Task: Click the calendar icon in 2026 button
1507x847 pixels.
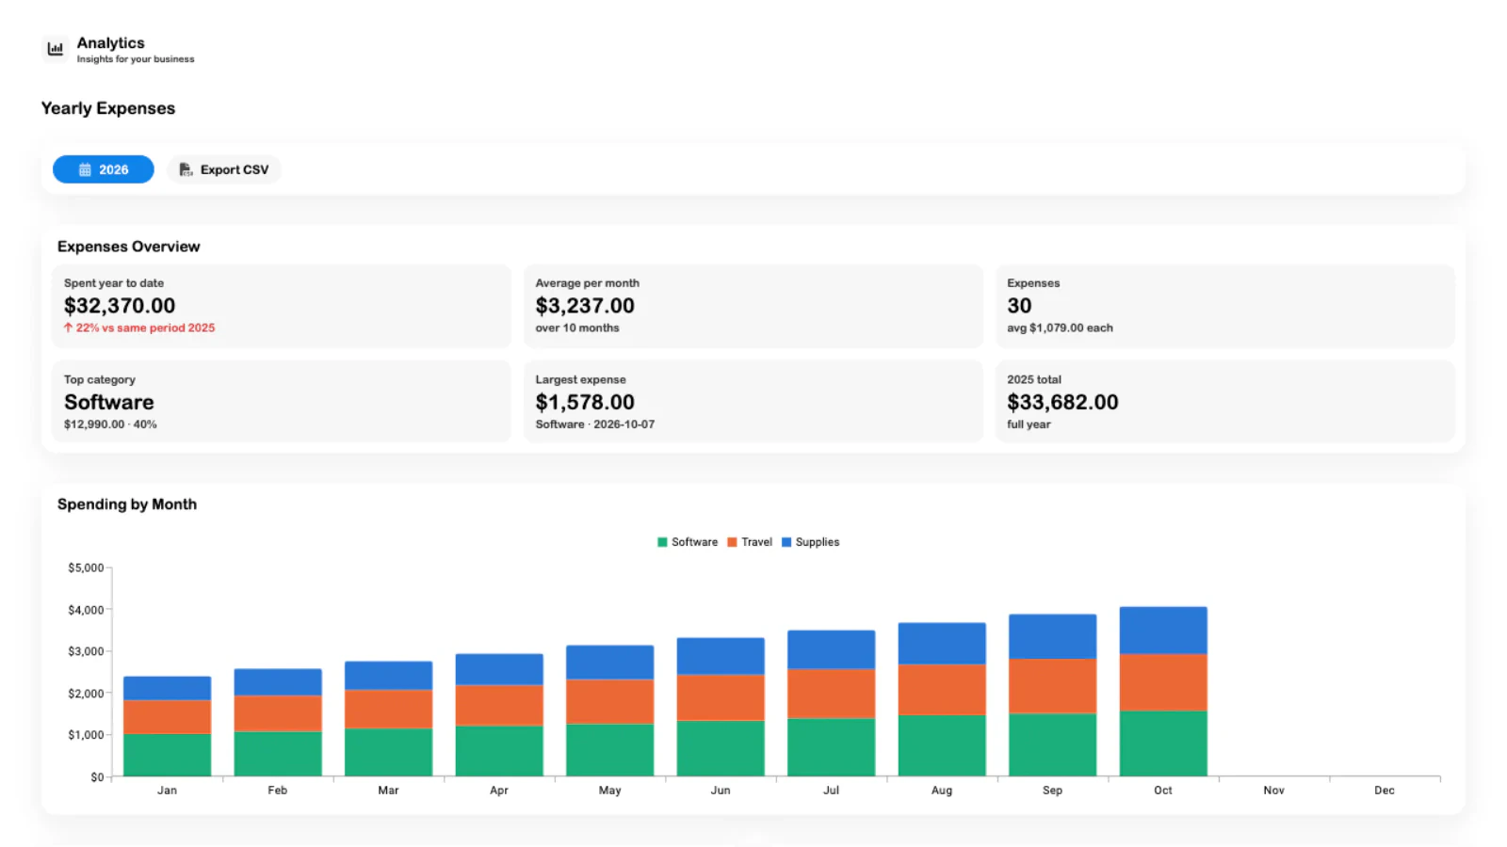Action: coord(85,169)
